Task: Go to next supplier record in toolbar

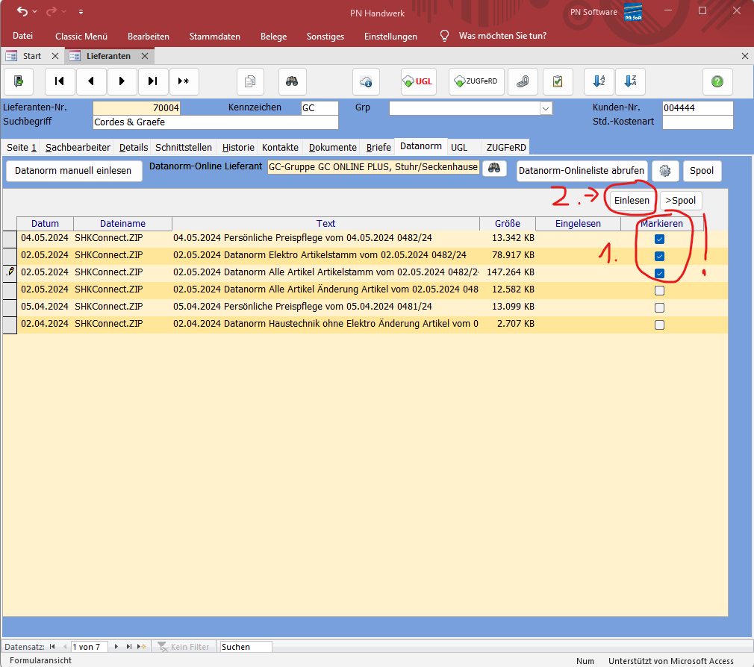Action: tap(122, 81)
